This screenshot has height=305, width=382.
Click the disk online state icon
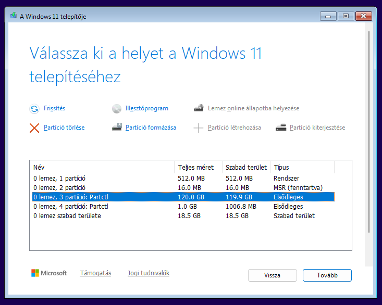199,108
